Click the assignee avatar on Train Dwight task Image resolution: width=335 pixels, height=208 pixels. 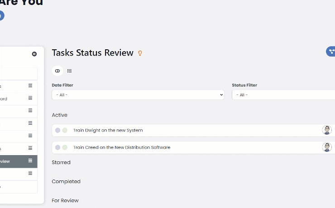[x=326, y=130]
